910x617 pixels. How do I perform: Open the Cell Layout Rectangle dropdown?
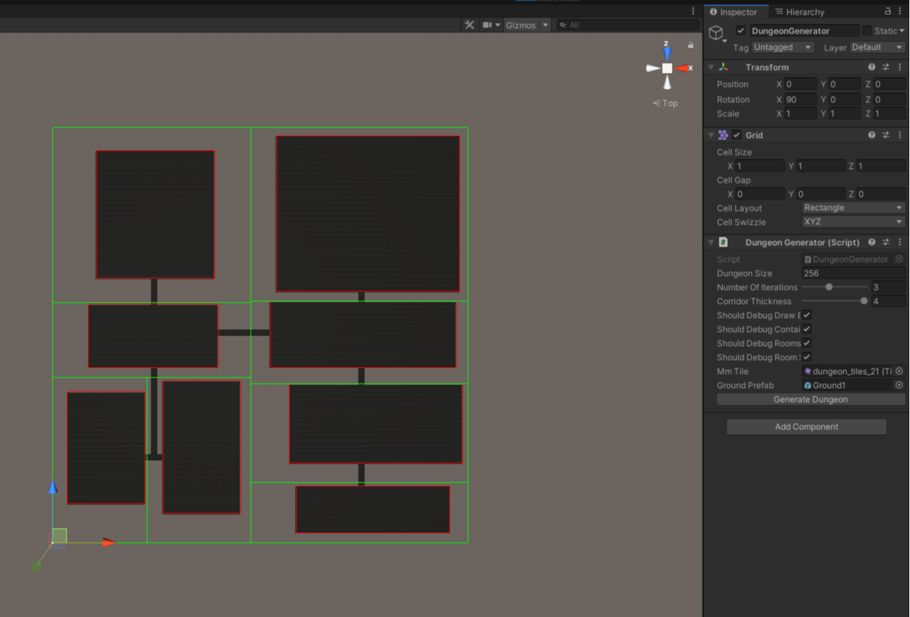click(853, 208)
